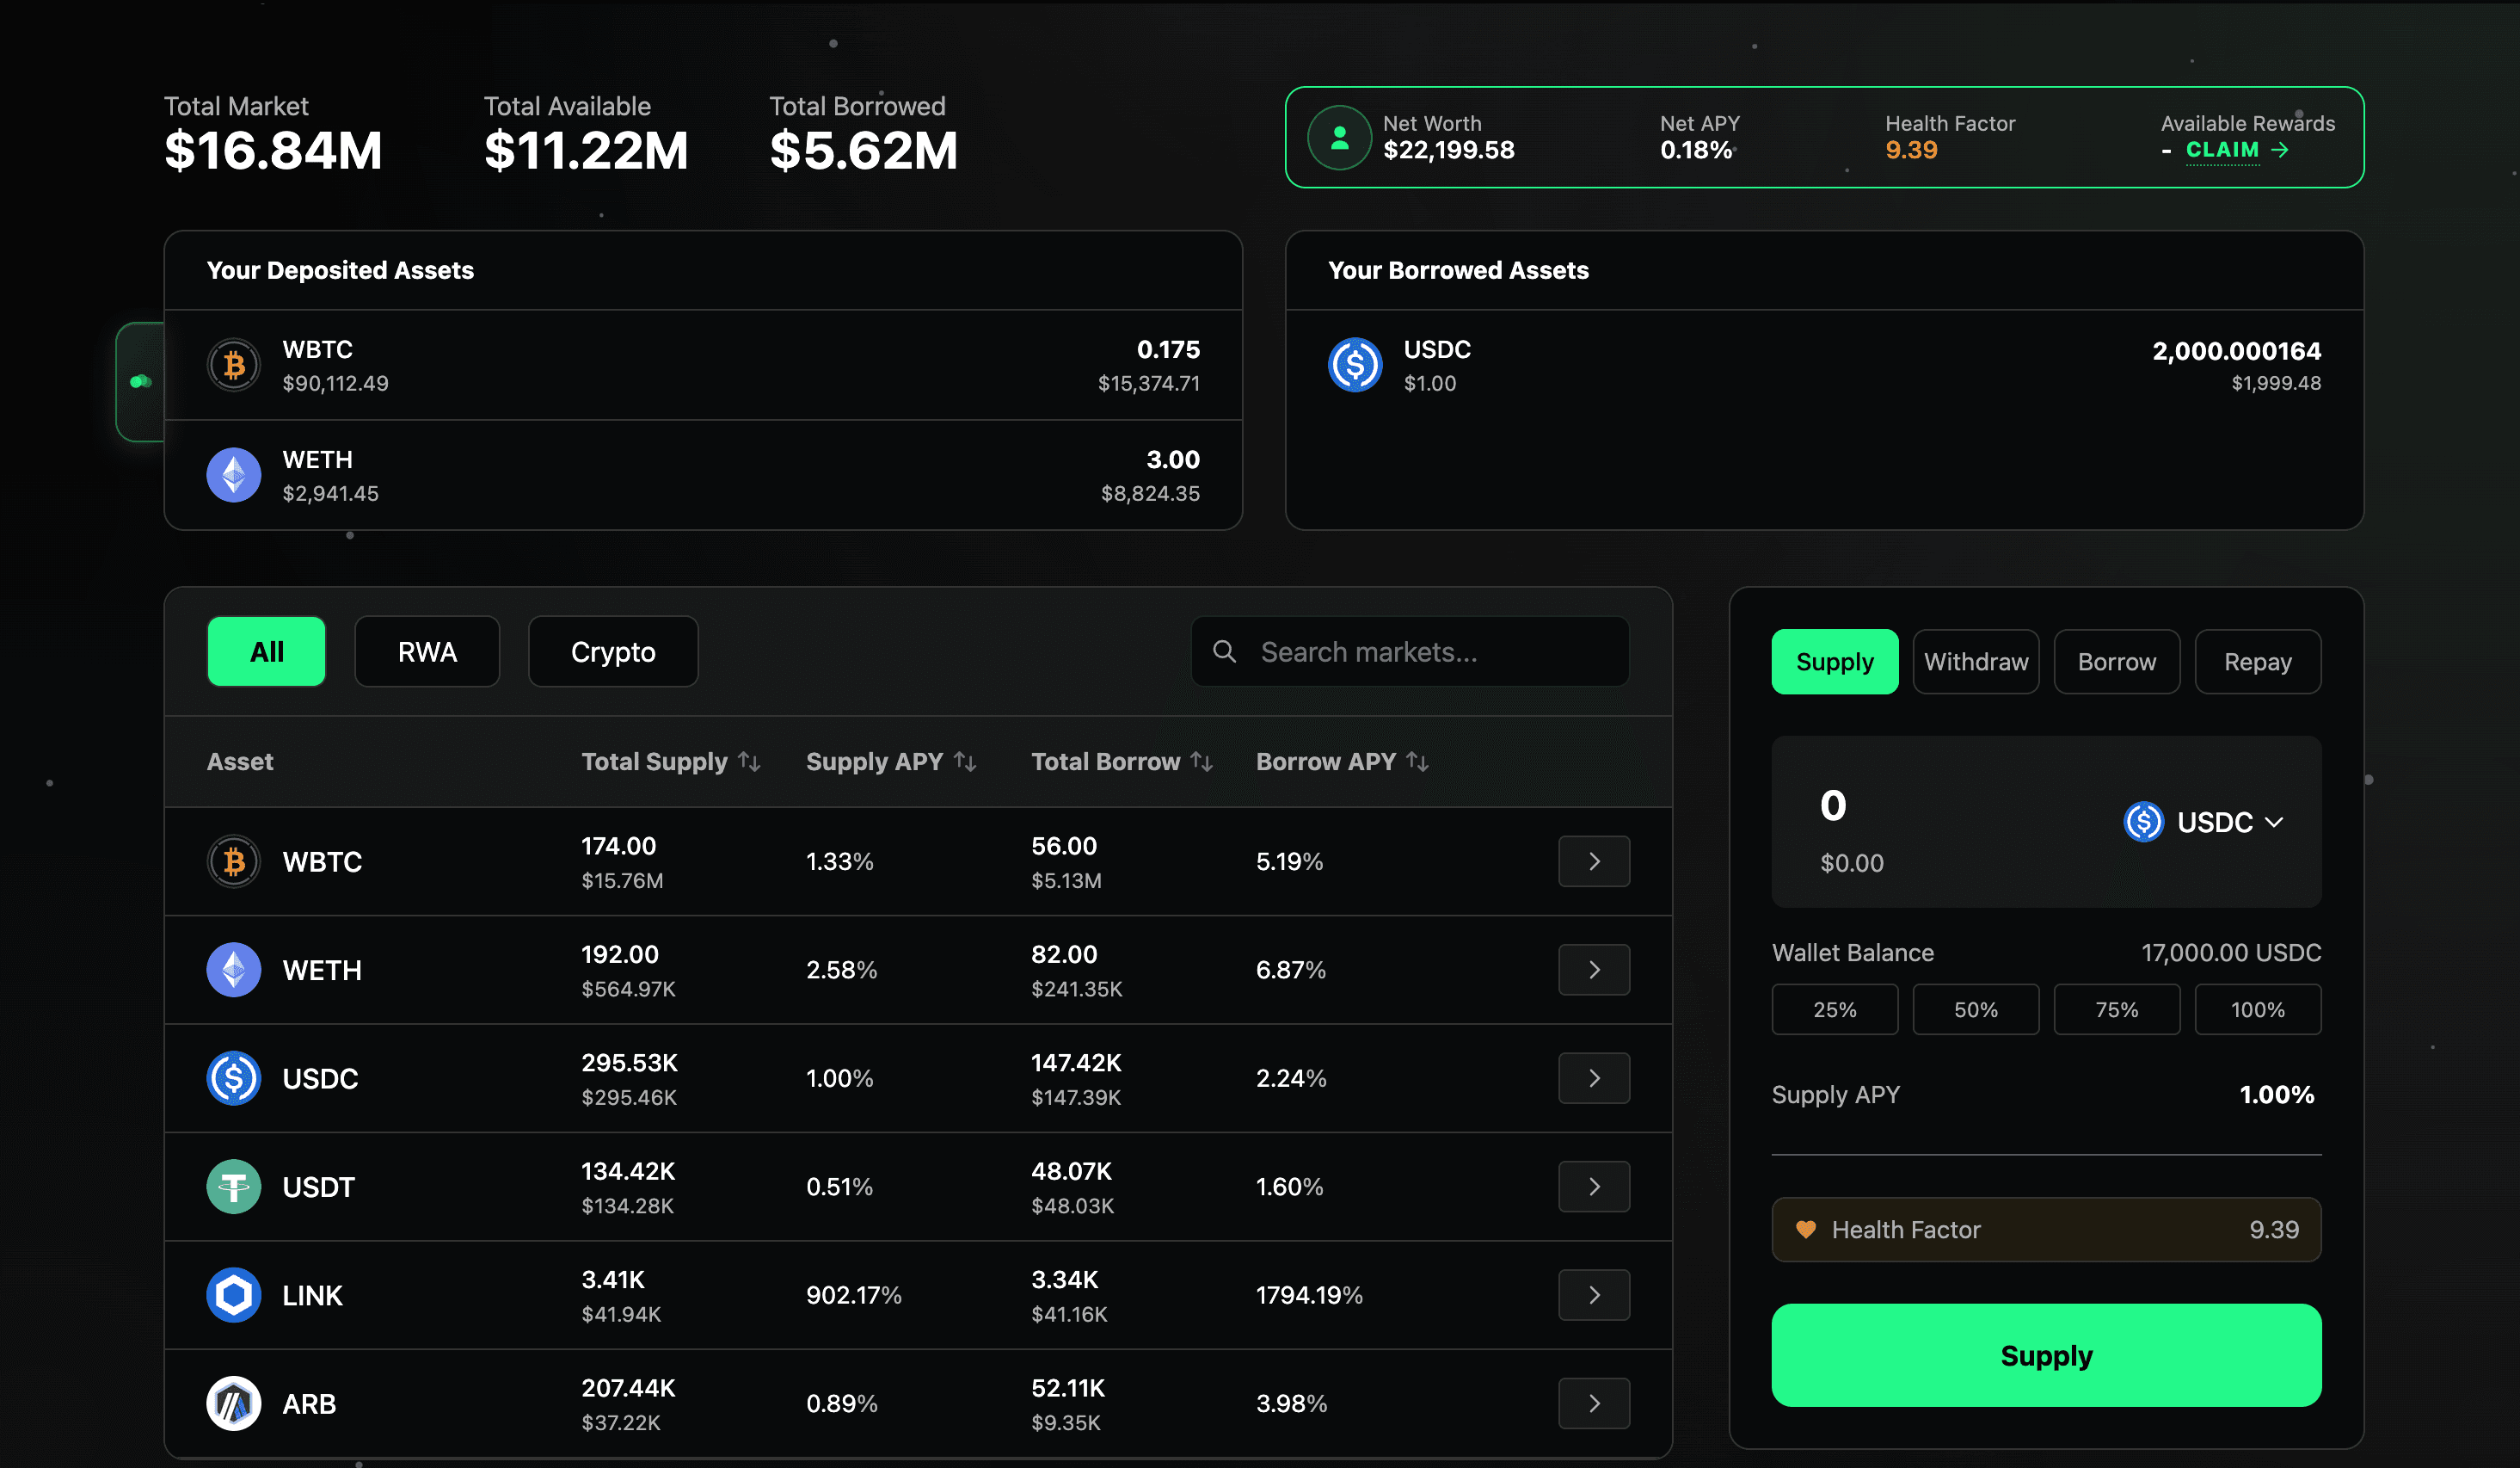The width and height of the screenshot is (2520, 1468).
Task: Sort markets by Supply APY
Action: [891, 762]
